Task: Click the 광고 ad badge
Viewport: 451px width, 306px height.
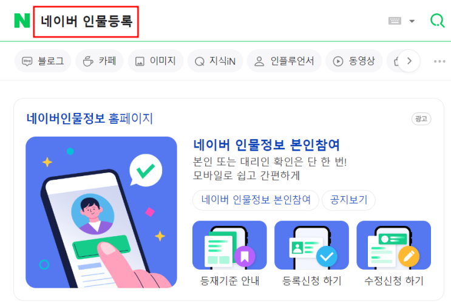Action: coord(421,119)
